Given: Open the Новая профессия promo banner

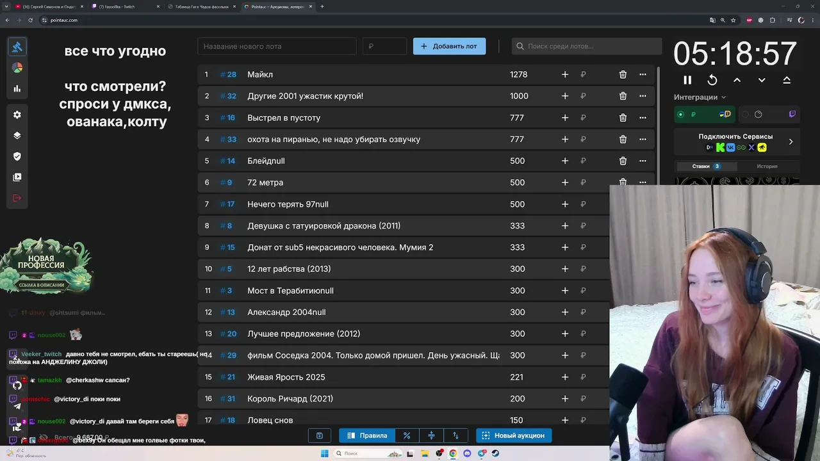Looking at the screenshot, I should [46, 266].
